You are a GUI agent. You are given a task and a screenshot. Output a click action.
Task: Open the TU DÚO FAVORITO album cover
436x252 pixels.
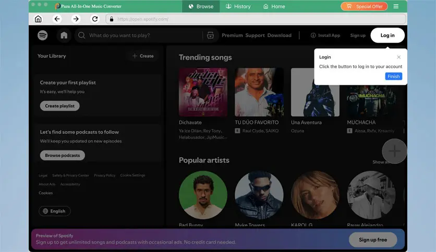coord(259,92)
